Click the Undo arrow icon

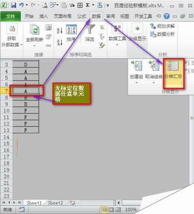pyautogui.click(x=21, y=5)
